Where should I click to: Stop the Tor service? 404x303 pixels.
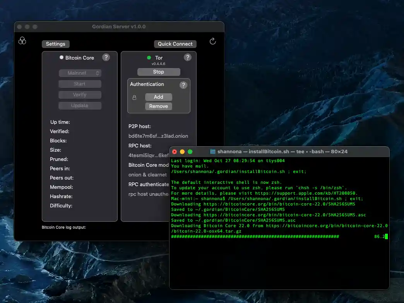(159, 72)
